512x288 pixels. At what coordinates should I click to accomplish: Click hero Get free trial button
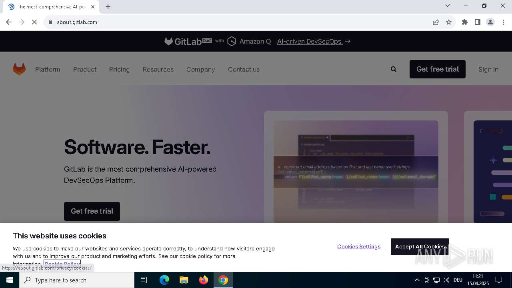[x=92, y=211]
